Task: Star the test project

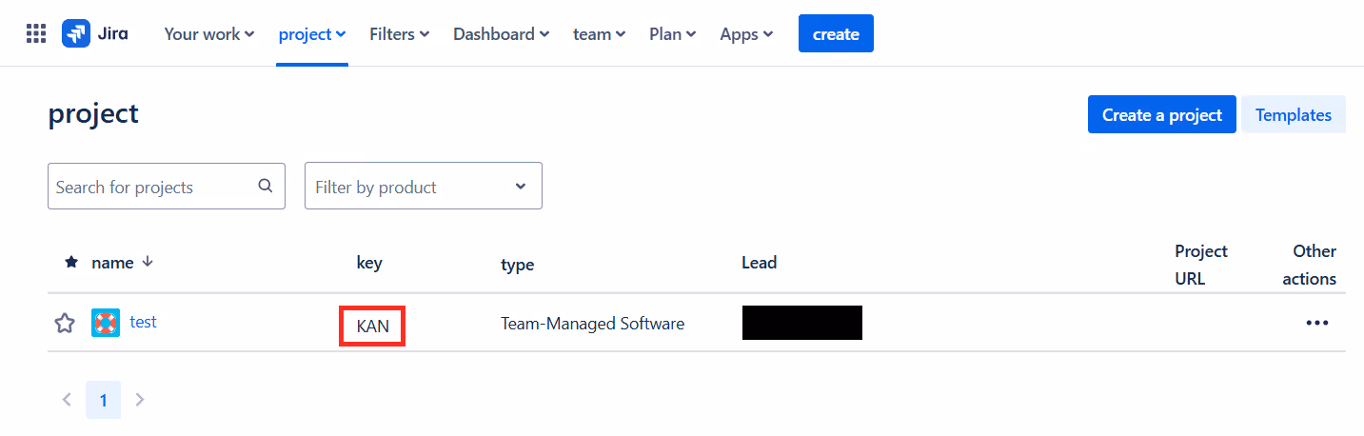Action: (x=65, y=324)
